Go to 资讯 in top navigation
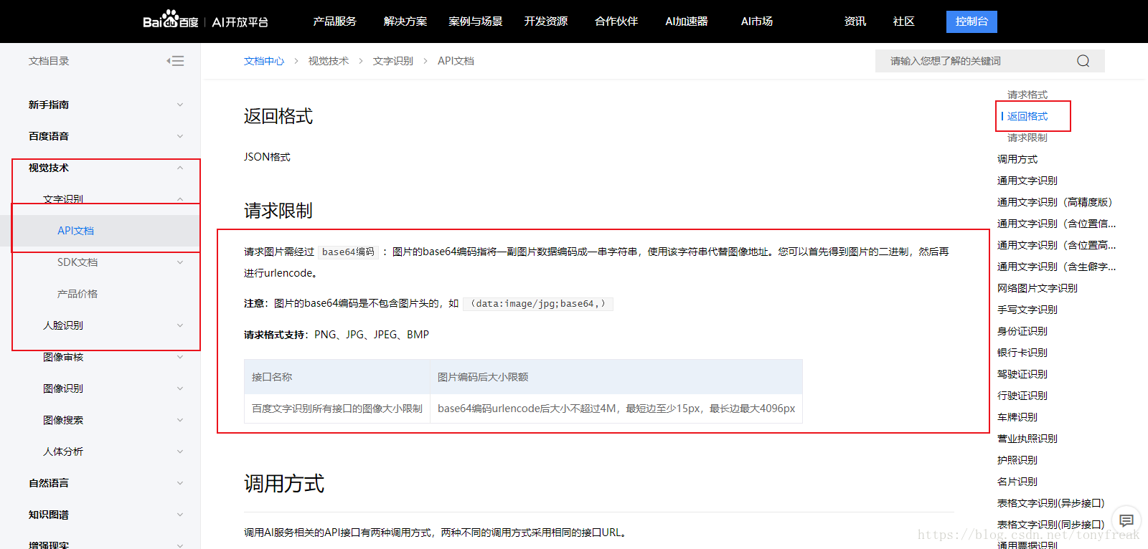 point(855,22)
